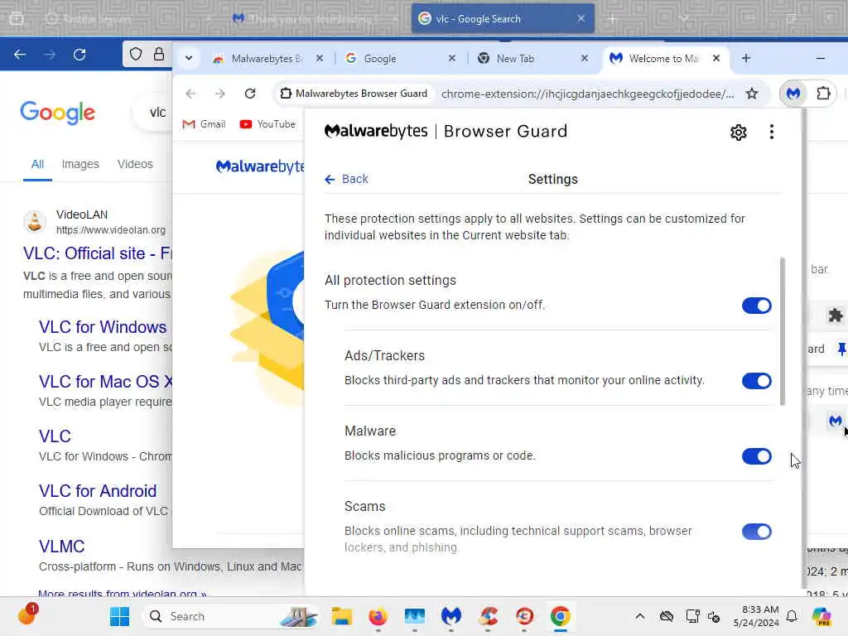This screenshot has width=848, height=636.
Task: Reload page in Firefox window
Action: tap(79, 54)
